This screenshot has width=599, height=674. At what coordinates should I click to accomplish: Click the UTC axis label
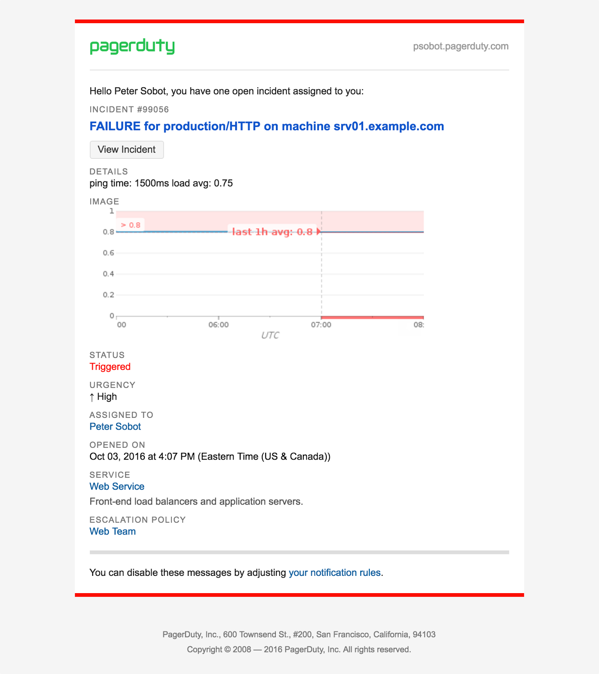[x=270, y=335]
